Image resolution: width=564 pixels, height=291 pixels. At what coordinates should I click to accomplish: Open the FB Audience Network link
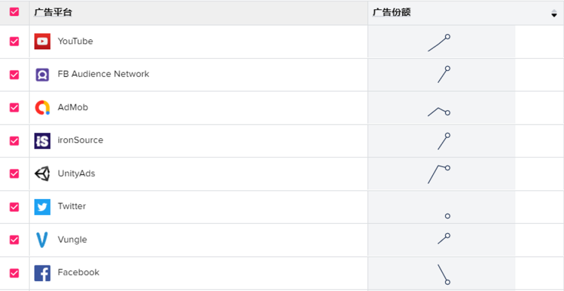coord(103,74)
